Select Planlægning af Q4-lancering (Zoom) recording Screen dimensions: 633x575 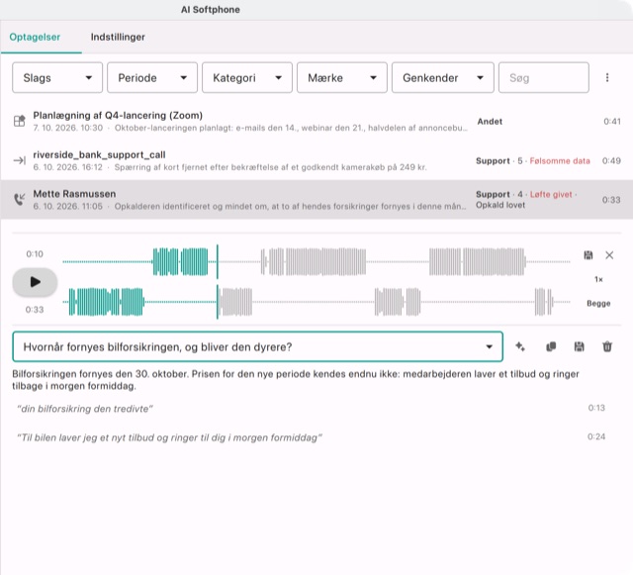pos(316,121)
